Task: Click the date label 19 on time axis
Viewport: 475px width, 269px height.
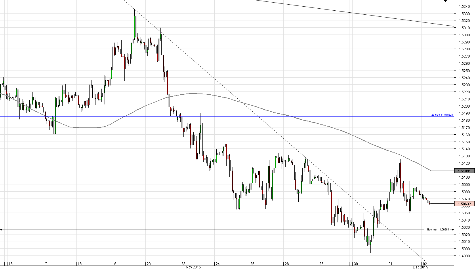Action: click(x=114, y=264)
